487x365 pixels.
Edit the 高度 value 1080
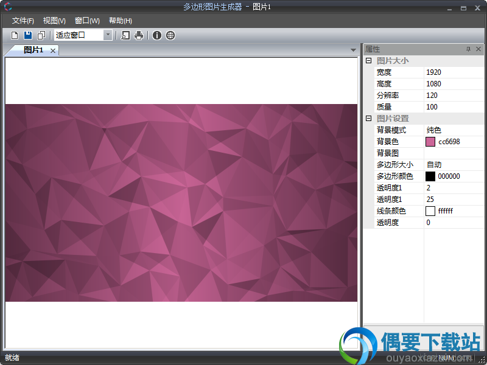[x=454, y=84]
